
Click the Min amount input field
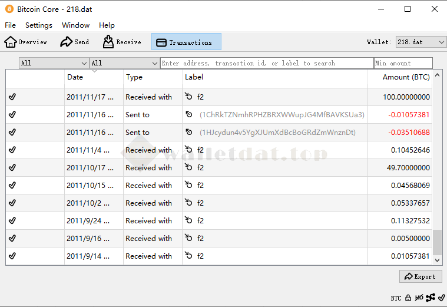tap(403, 63)
